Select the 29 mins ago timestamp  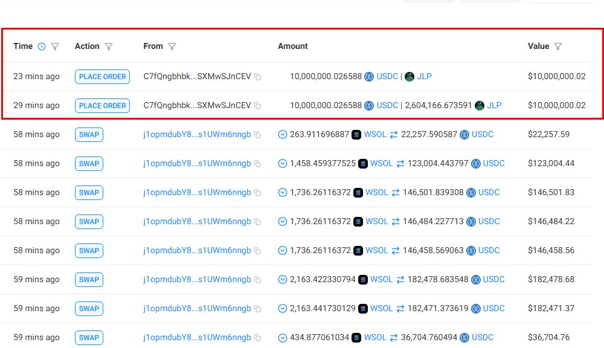click(x=37, y=105)
